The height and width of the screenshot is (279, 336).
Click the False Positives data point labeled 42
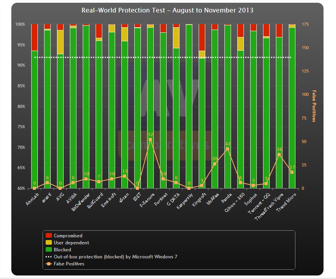tap(228, 149)
